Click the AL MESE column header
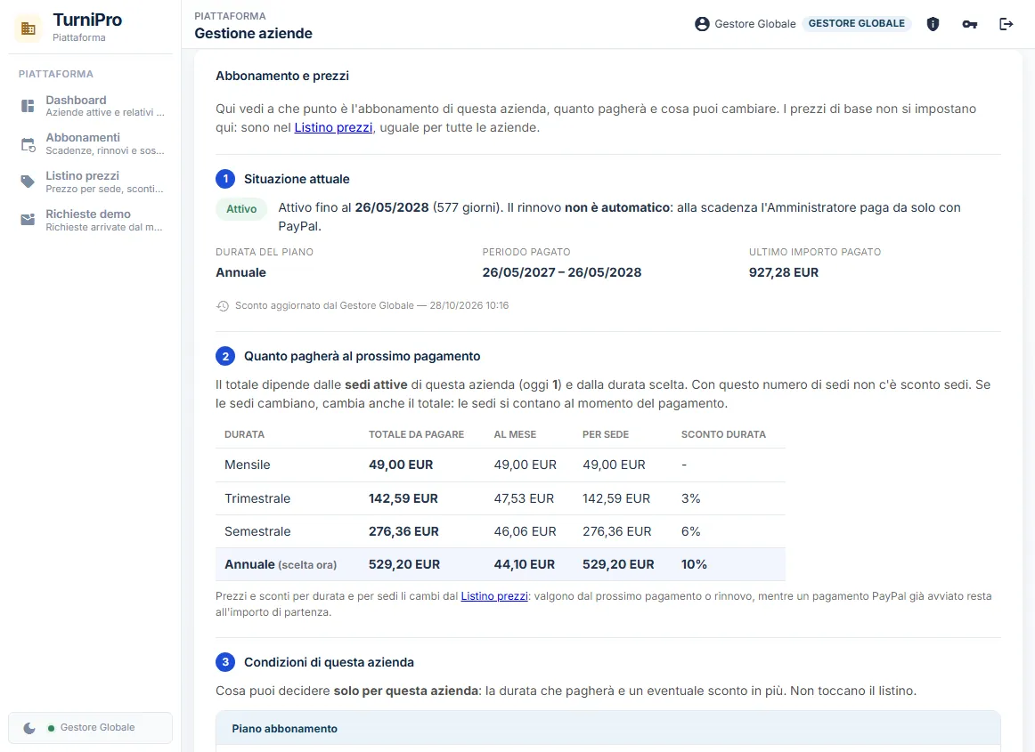 point(515,434)
